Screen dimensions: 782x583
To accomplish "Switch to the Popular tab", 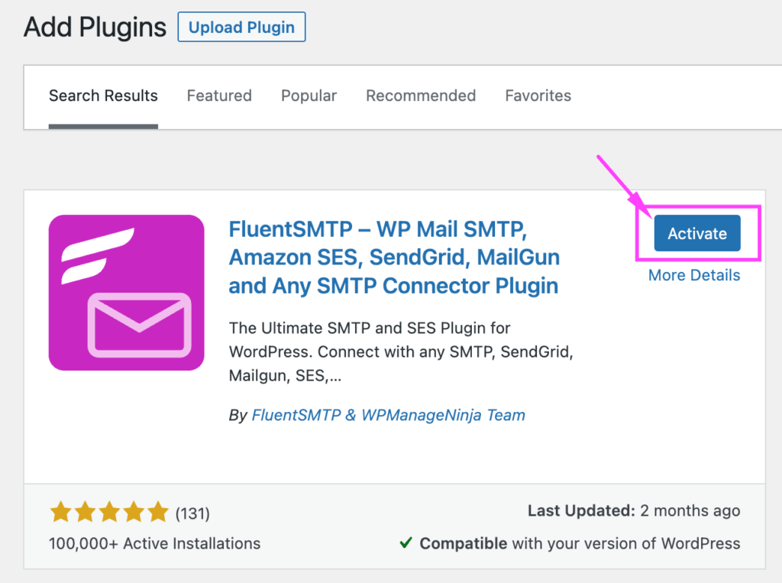I will (x=309, y=96).
